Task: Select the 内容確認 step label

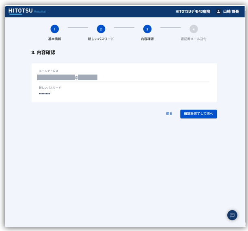Action: 147,39
